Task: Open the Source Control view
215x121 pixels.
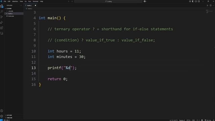Action: tap(2, 17)
